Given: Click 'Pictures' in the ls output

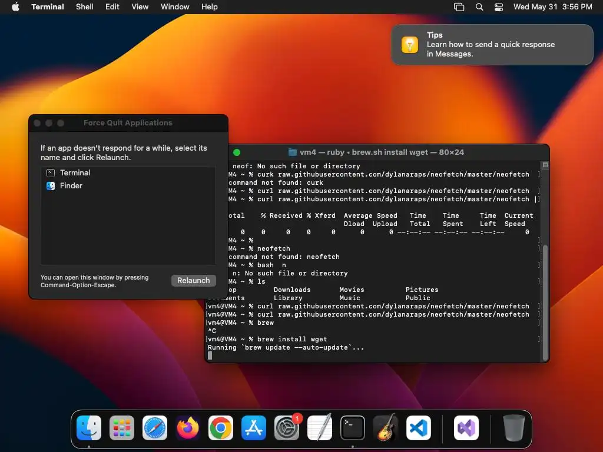Looking at the screenshot, I should (422, 290).
